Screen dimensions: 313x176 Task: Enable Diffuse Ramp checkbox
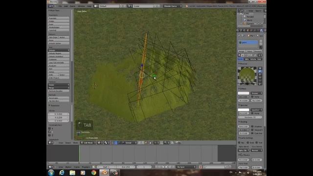coord(252,97)
